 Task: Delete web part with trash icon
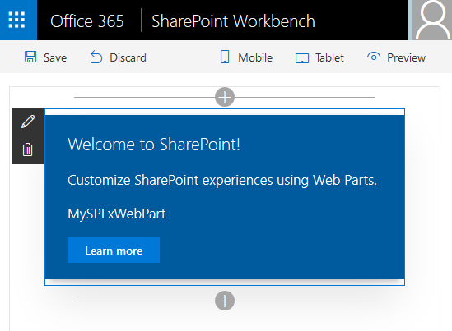(x=28, y=149)
